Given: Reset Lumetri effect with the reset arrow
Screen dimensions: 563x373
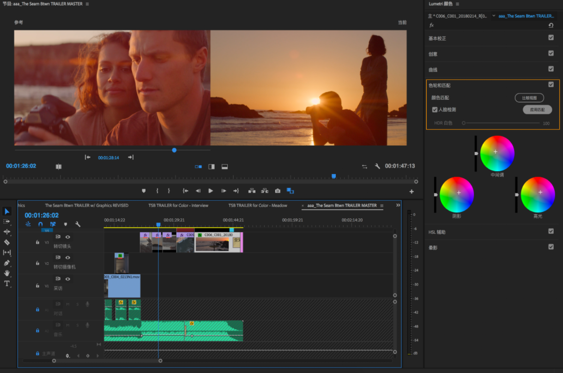Looking at the screenshot, I should (551, 25).
